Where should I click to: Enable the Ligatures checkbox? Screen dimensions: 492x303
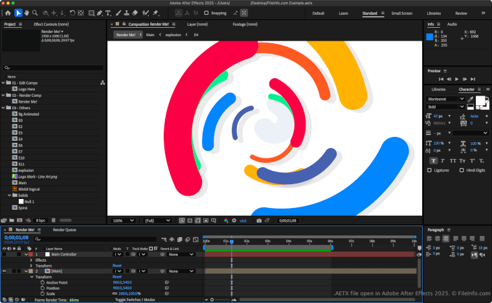click(x=429, y=171)
